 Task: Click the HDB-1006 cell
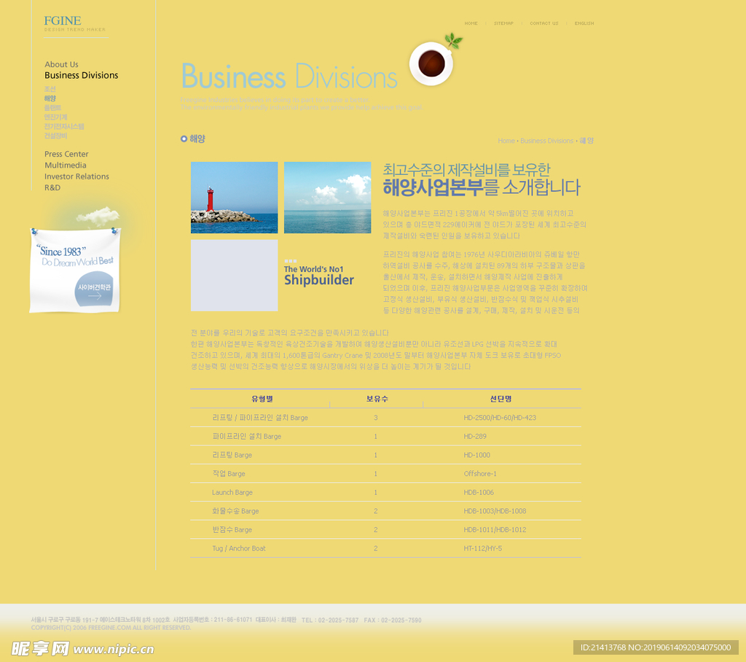pos(479,492)
